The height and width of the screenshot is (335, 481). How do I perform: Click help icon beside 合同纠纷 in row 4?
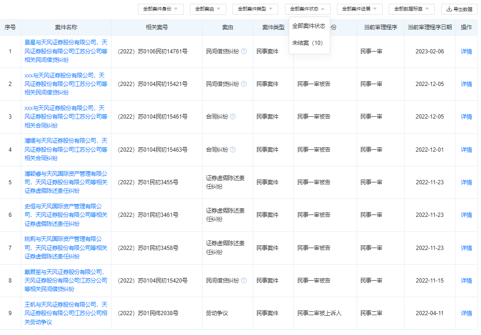233,150
